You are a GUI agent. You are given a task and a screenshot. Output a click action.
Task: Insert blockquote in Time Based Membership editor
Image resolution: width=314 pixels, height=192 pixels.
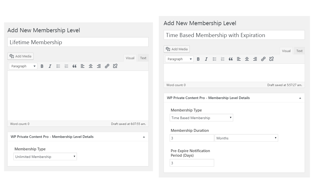[231, 59]
